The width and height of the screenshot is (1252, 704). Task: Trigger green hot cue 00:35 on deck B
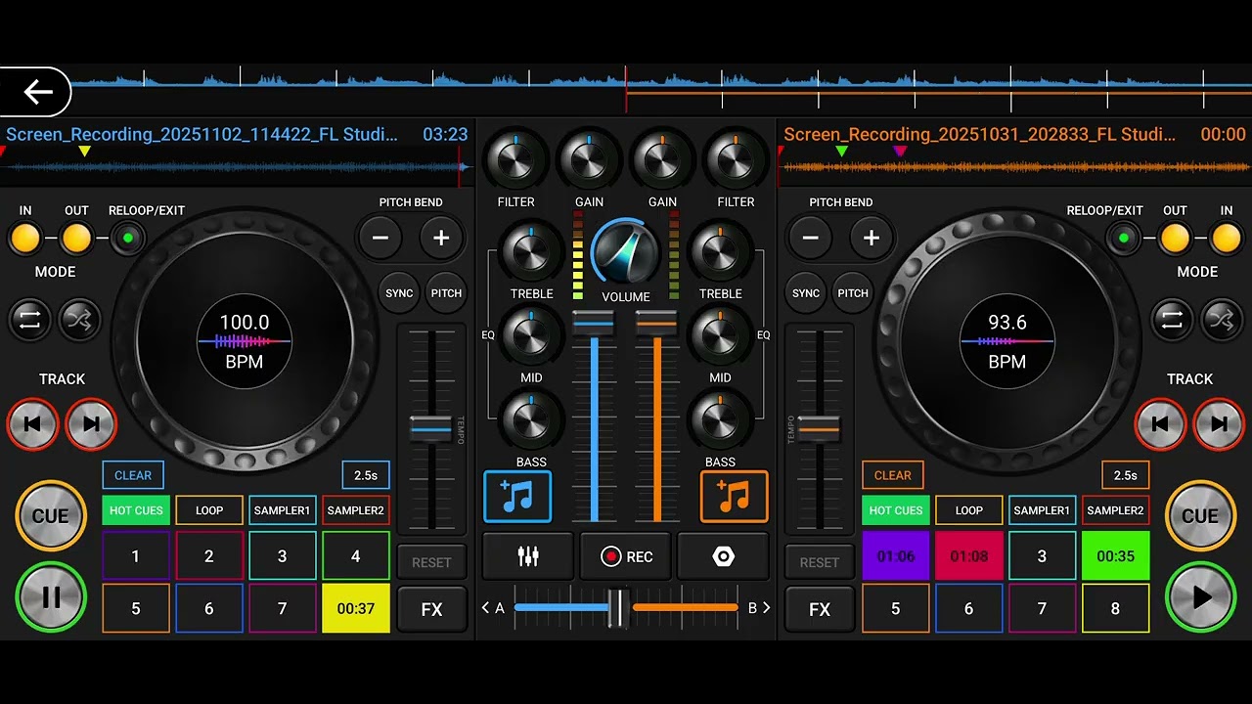point(1115,555)
